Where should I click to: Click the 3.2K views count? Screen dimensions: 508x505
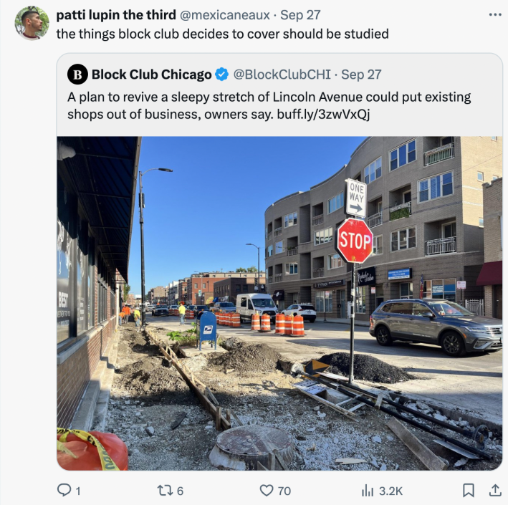[x=390, y=491]
